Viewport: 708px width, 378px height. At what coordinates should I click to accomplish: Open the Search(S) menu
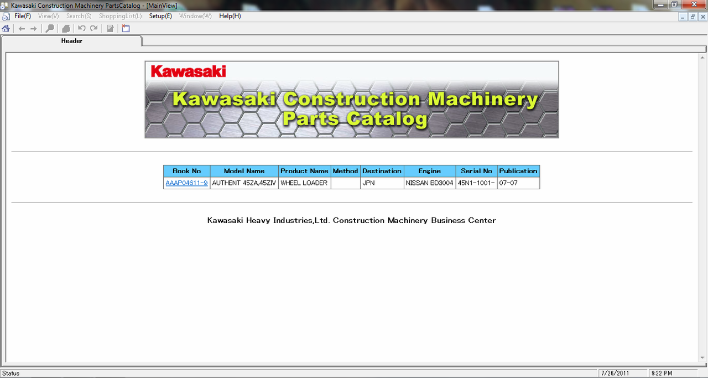tap(79, 16)
